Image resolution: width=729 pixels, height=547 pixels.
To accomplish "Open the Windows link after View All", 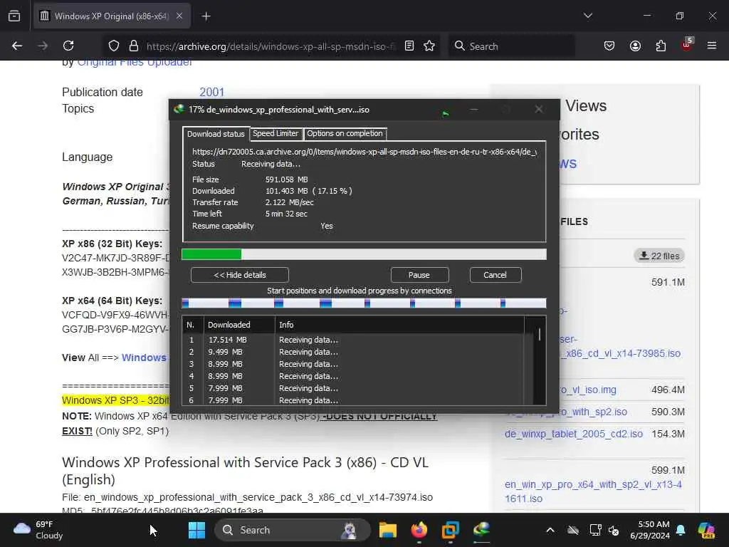I will point(144,358).
